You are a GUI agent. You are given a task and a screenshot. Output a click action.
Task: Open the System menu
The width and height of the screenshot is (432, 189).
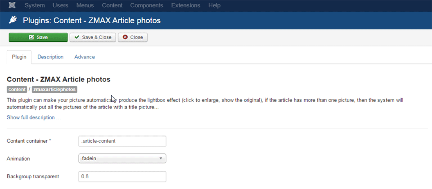click(35, 5)
